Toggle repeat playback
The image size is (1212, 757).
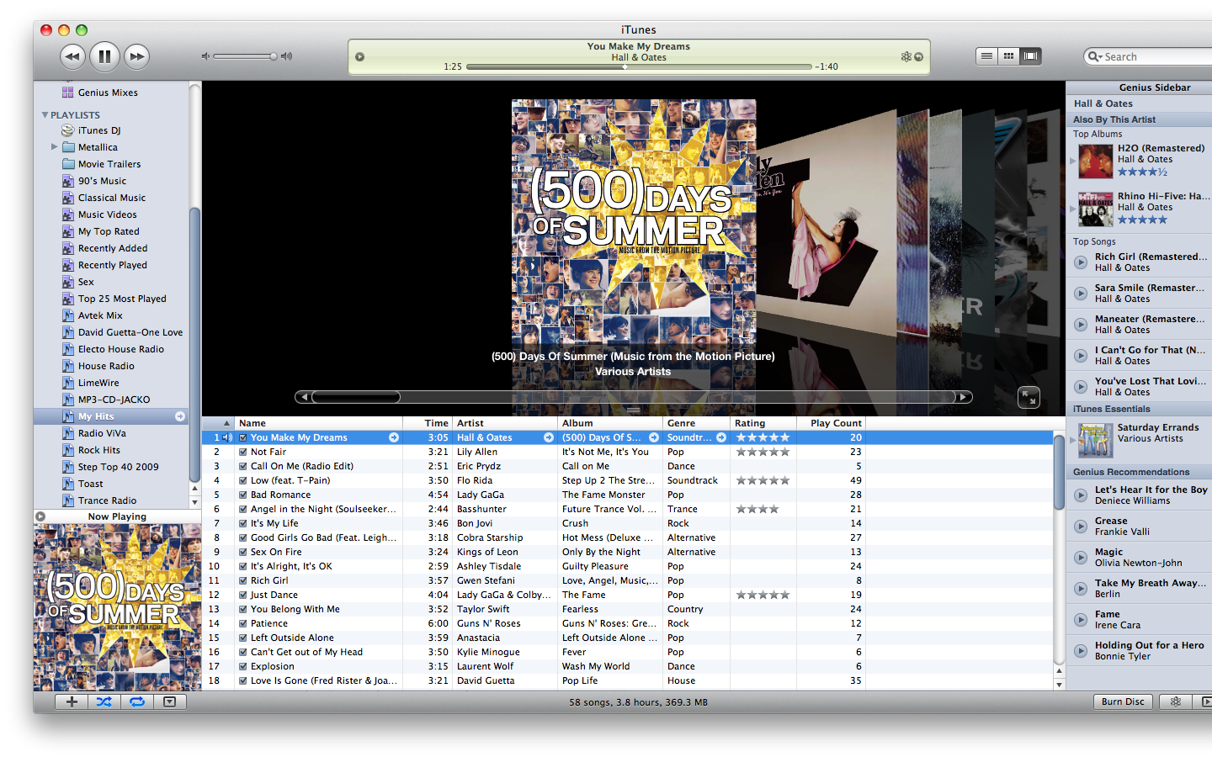click(136, 701)
